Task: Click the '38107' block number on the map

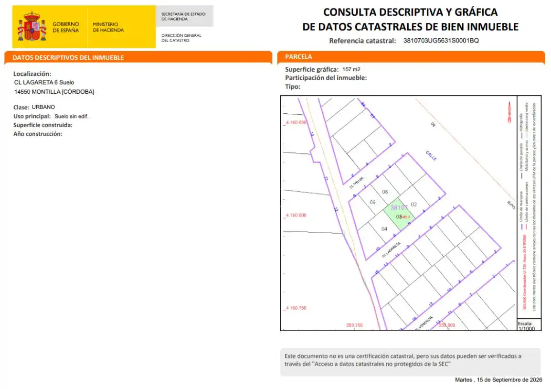Action: [x=399, y=207]
